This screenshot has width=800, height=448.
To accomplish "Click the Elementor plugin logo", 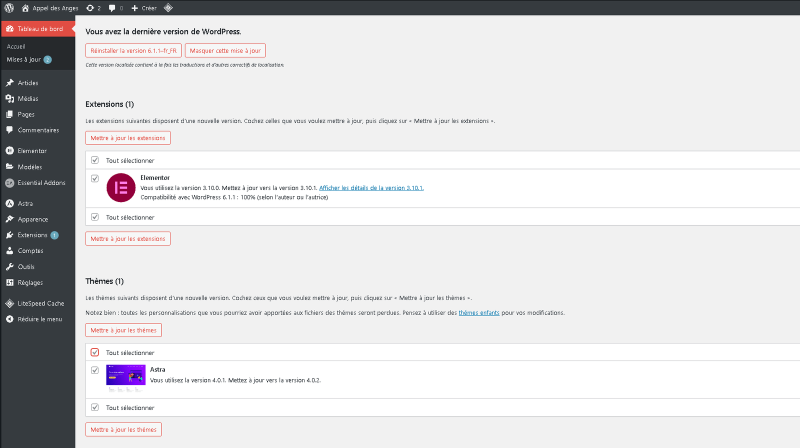I will coord(121,187).
